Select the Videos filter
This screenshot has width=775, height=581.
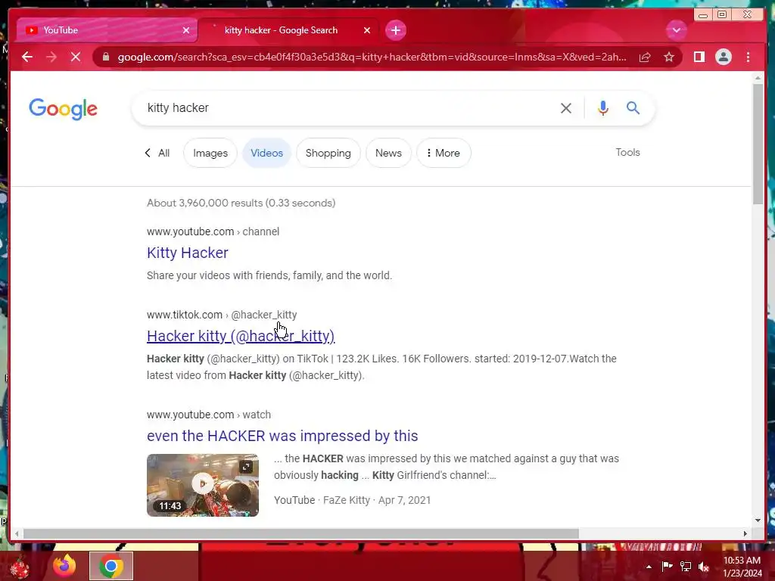pos(266,153)
